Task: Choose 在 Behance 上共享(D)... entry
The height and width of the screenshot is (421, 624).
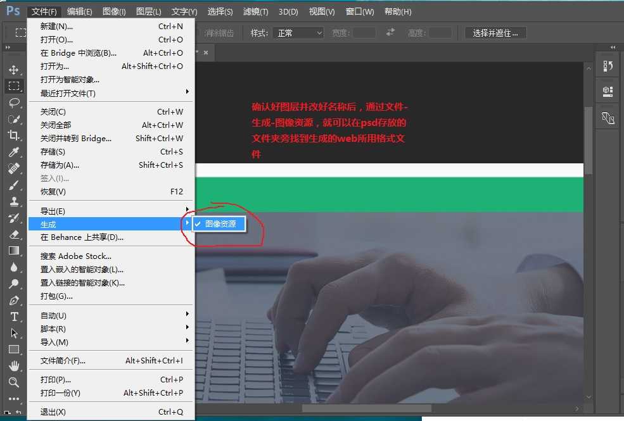Action: (x=111, y=237)
